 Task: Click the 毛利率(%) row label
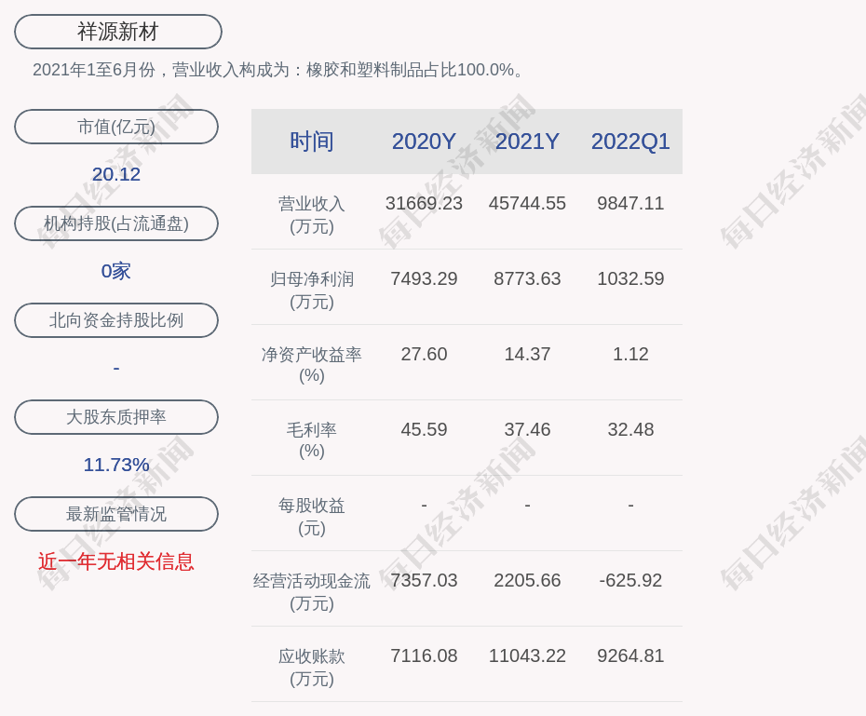(x=312, y=440)
